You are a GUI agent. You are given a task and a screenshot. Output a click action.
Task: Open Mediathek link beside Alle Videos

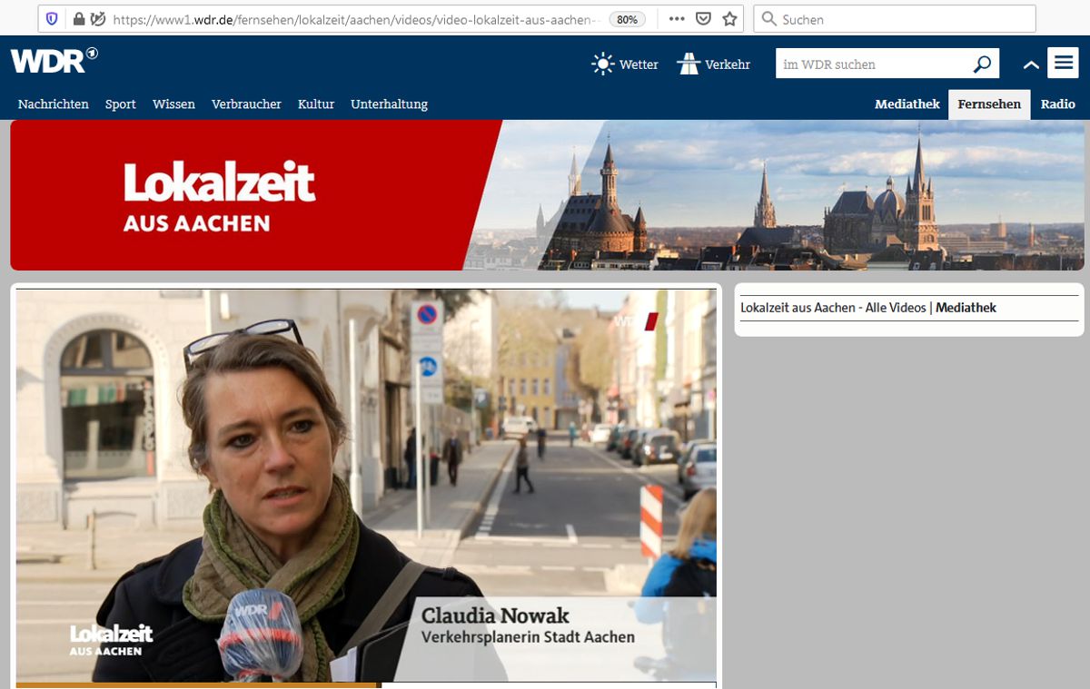[x=966, y=308]
